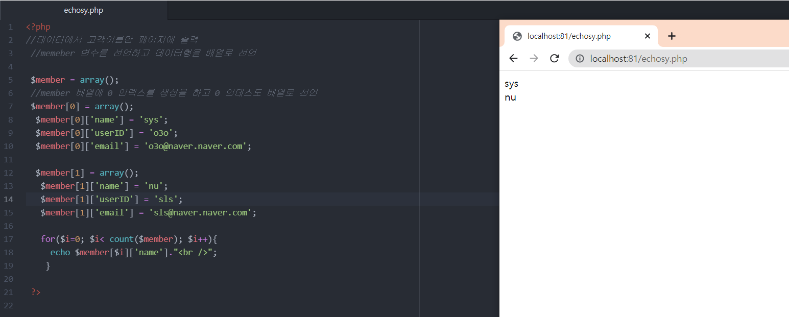Image resolution: width=789 pixels, height=317 pixels.
Task: Click line number 21 in the gutter
Action: point(9,292)
